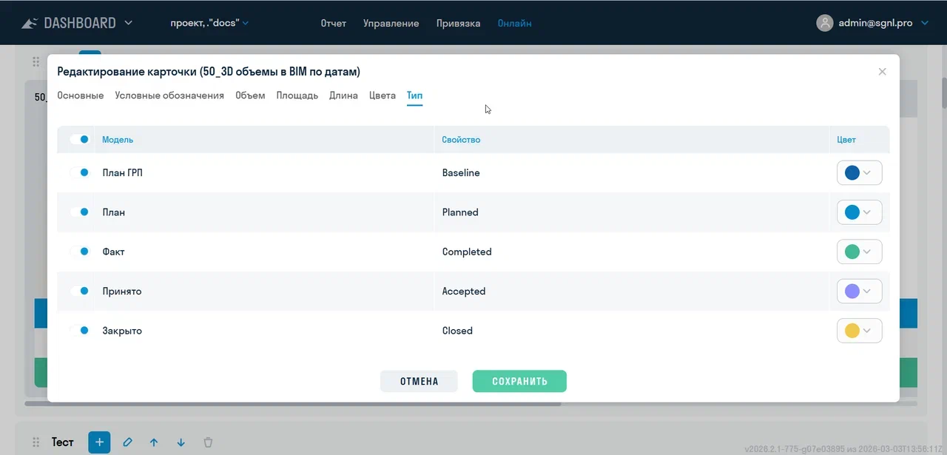947x455 pixels.
Task: Click the plus icon in Тест section
Action: [x=99, y=442]
